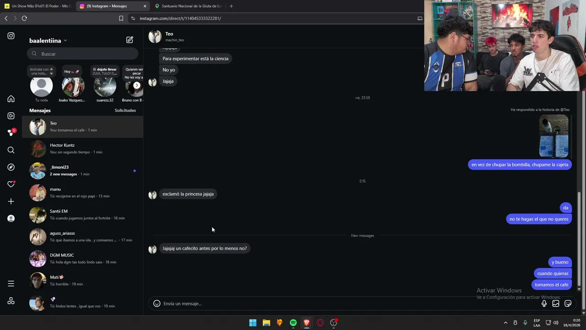The height and width of the screenshot is (330, 586).
Task: Open Mati conversation
Action: click(82, 280)
